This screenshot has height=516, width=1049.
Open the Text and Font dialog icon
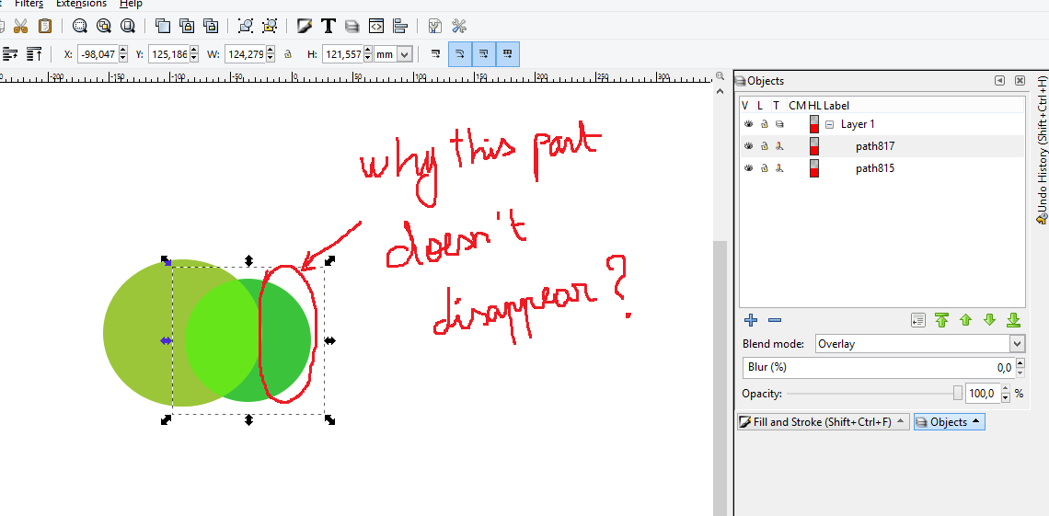pos(328,26)
